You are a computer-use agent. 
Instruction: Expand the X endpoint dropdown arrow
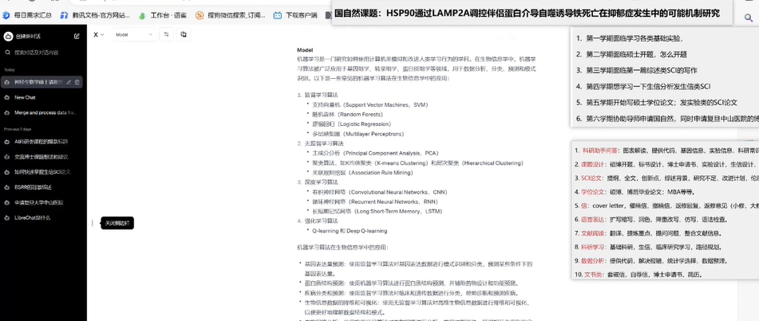pos(102,35)
